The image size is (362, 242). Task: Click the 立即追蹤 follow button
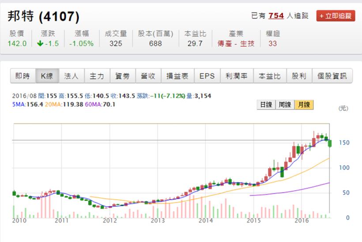coord(336,16)
